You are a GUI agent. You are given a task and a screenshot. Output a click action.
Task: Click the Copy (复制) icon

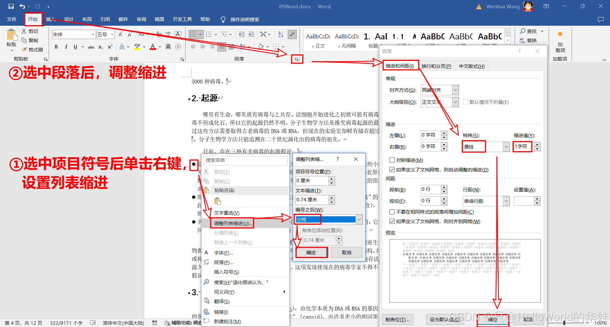pyautogui.click(x=24, y=40)
